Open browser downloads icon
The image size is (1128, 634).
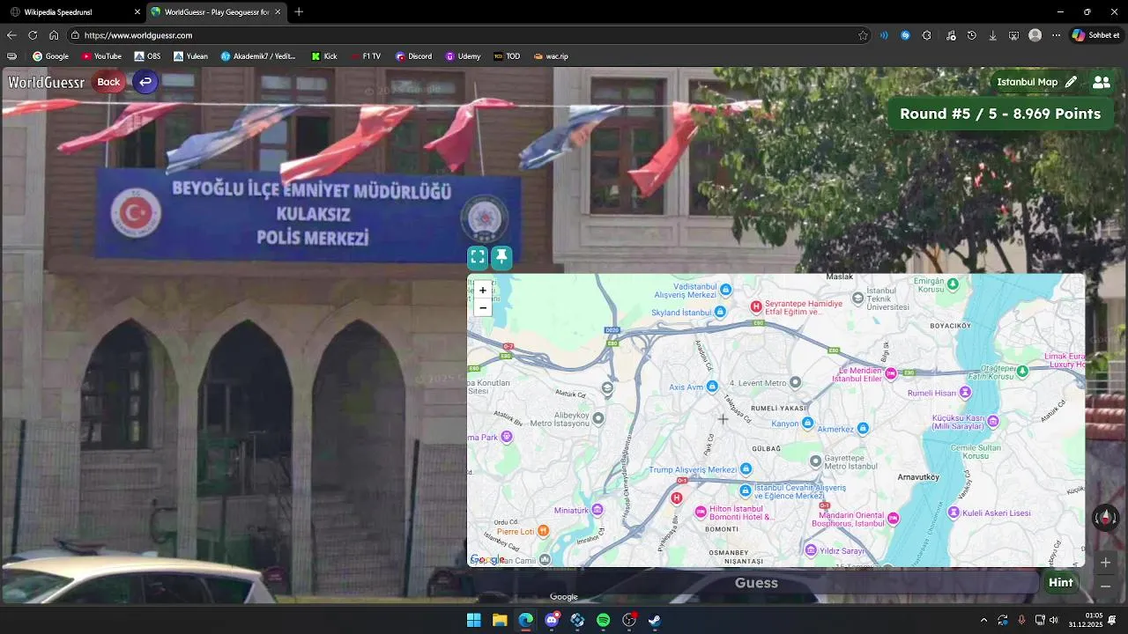coord(993,35)
